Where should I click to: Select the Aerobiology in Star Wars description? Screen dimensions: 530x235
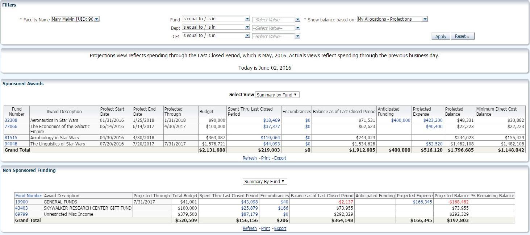pos(54,138)
